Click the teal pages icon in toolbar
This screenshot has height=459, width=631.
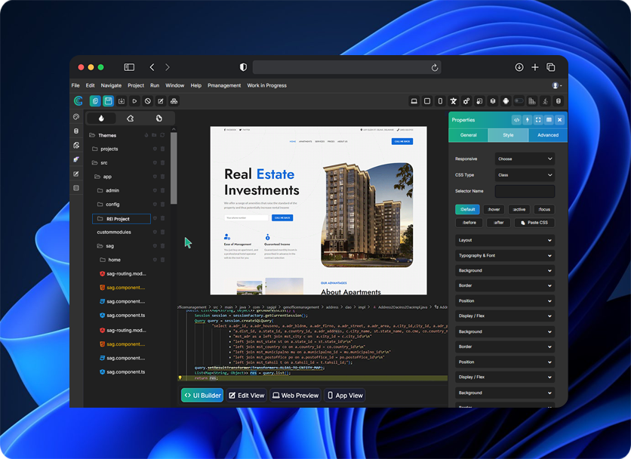click(x=95, y=101)
